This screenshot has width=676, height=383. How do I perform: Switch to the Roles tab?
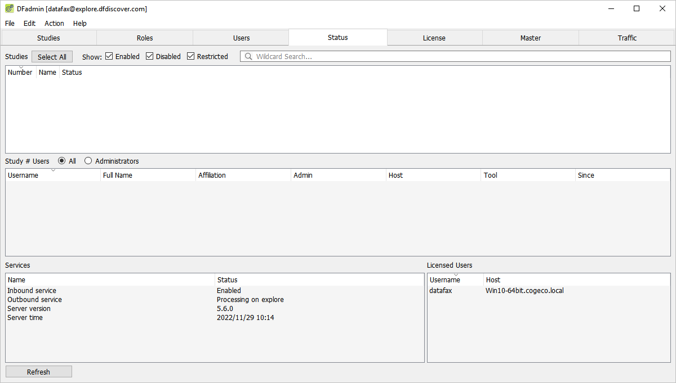(x=145, y=38)
